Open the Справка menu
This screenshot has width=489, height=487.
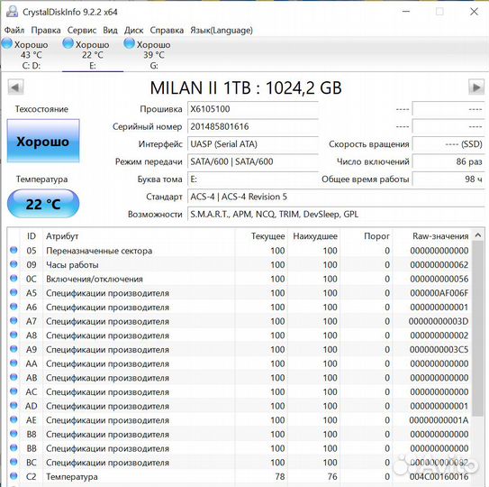coord(167,31)
